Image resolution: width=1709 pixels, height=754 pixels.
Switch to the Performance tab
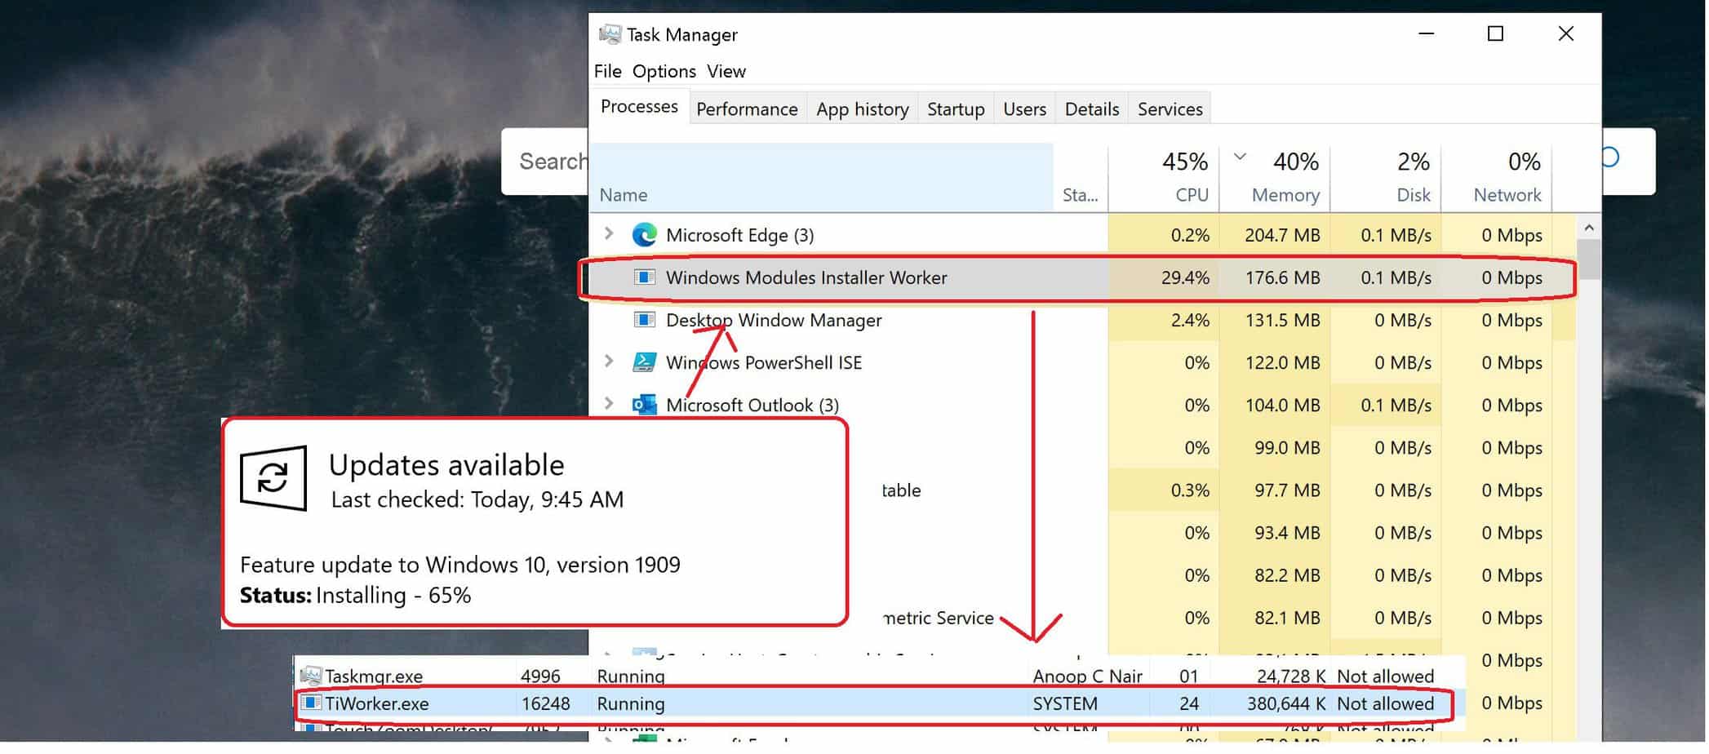coord(747,109)
